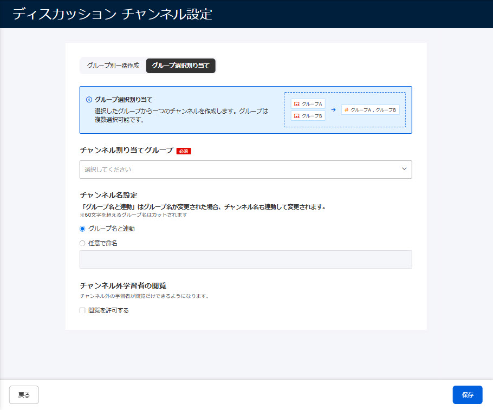This screenshot has height=410, width=493.
Task: Click the blue arrow in the diagram
Action: pyautogui.click(x=333, y=110)
